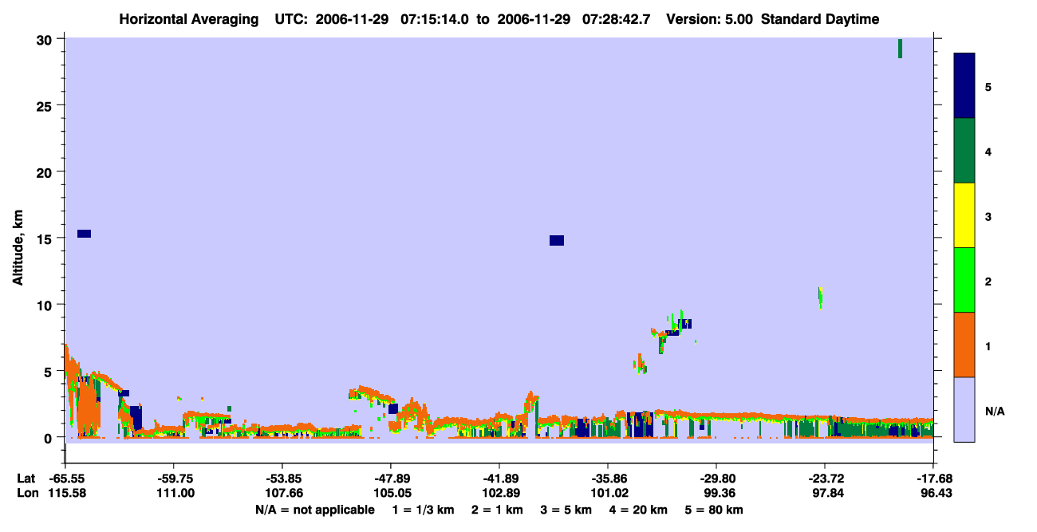Image resolution: width=1037 pixels, height=532 pixels.
Task: Click the dark blue block near 15 km above -38 latitude
Action: pyautogui.click(x=557, y=240)
